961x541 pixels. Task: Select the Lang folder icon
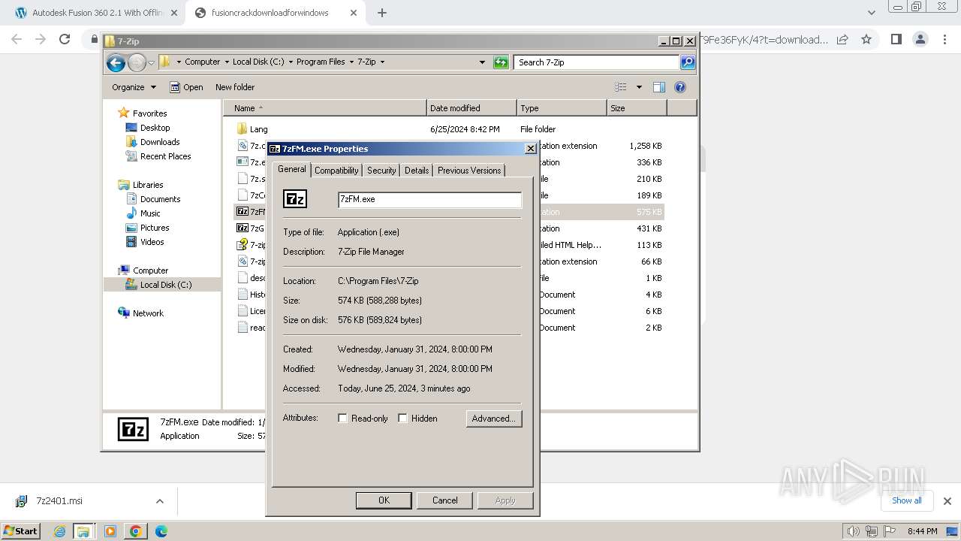click(242, 129)
